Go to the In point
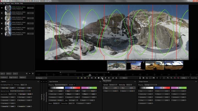Viewport: 198px width, 111px height. click(x=81, y=78)
